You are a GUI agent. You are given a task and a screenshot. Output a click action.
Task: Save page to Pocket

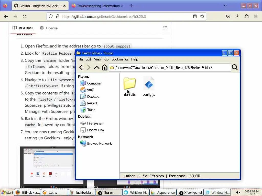point(228,16)
